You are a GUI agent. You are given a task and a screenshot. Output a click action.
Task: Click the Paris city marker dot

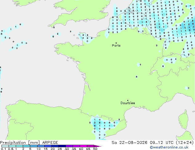pos(116,43)
